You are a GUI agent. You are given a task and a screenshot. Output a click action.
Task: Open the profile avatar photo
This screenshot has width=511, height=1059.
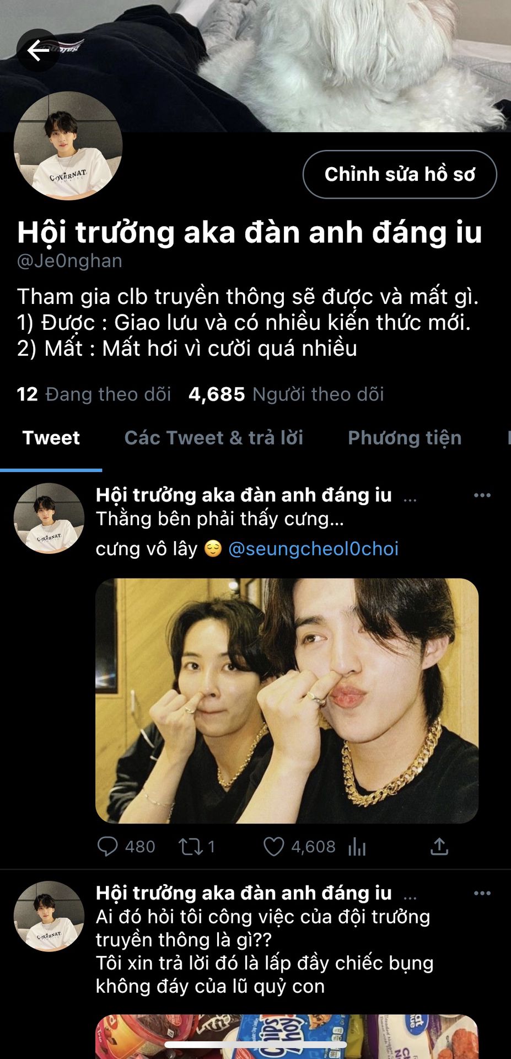coord(68,146)
